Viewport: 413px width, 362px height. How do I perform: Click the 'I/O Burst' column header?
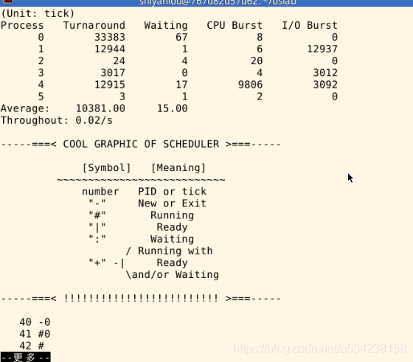310,25
